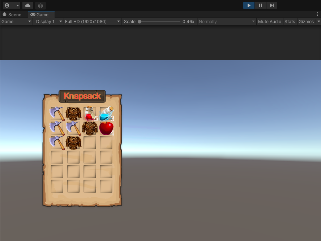
Task: Click the first axe in the second row
Action: coord(57,128)
